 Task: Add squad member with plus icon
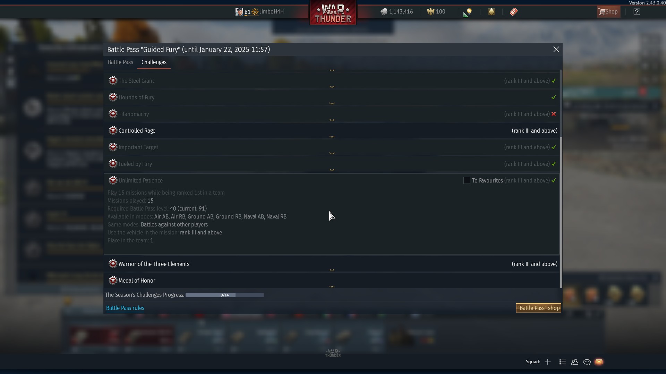pos(548,362)
